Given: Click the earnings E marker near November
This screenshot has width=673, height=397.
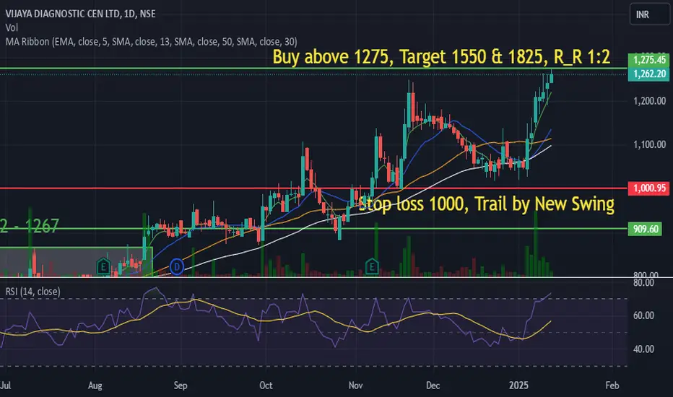Looking at the screenshot, I should [x=372, y=266].
